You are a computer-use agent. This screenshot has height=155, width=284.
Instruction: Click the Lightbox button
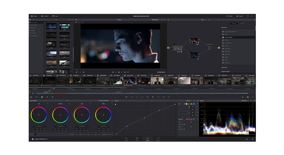click(x=250, y=16)
